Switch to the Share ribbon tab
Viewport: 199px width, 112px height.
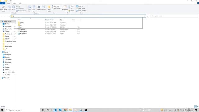(14, 3)
